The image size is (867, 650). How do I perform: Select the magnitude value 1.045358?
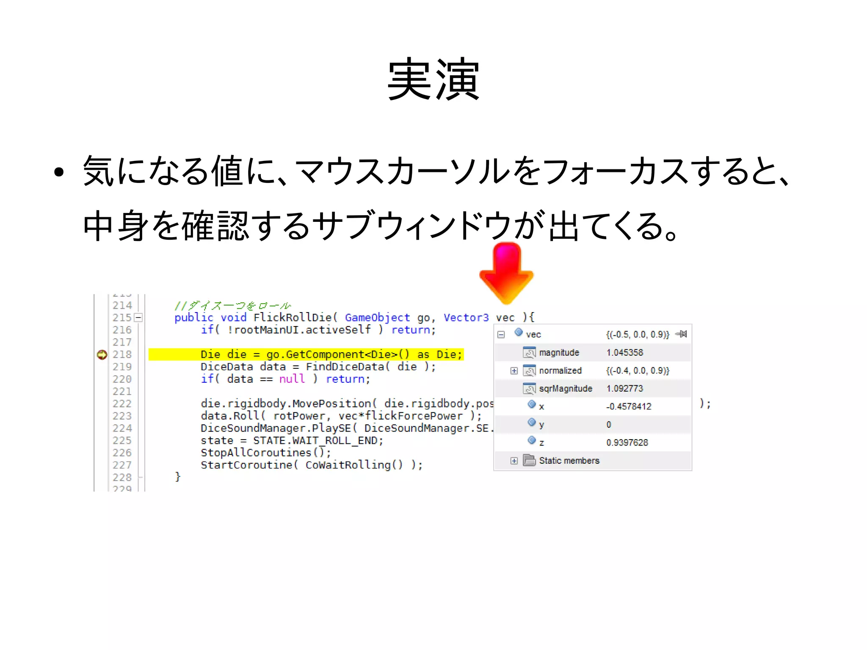[624, 353]
